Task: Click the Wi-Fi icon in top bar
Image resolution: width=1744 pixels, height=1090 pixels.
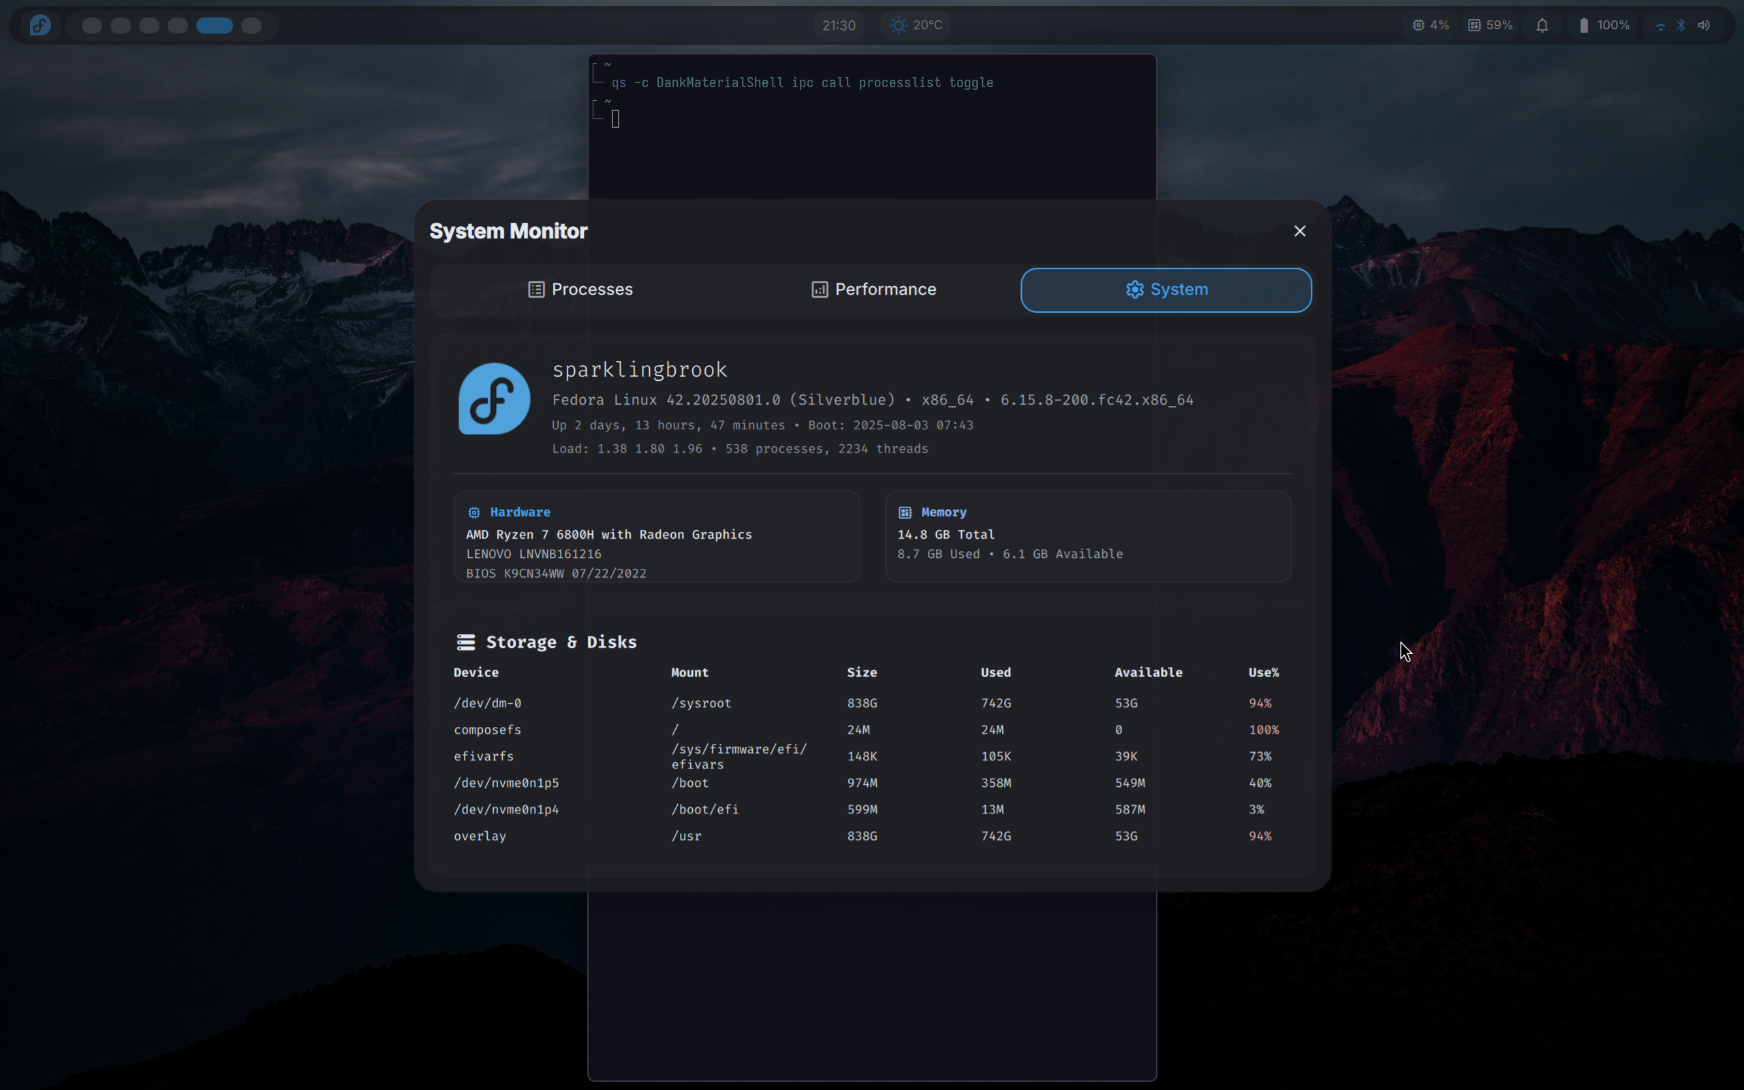Action: [x=1660, y=26]
